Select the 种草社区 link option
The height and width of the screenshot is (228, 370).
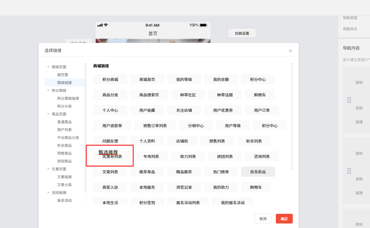(188, 95)
